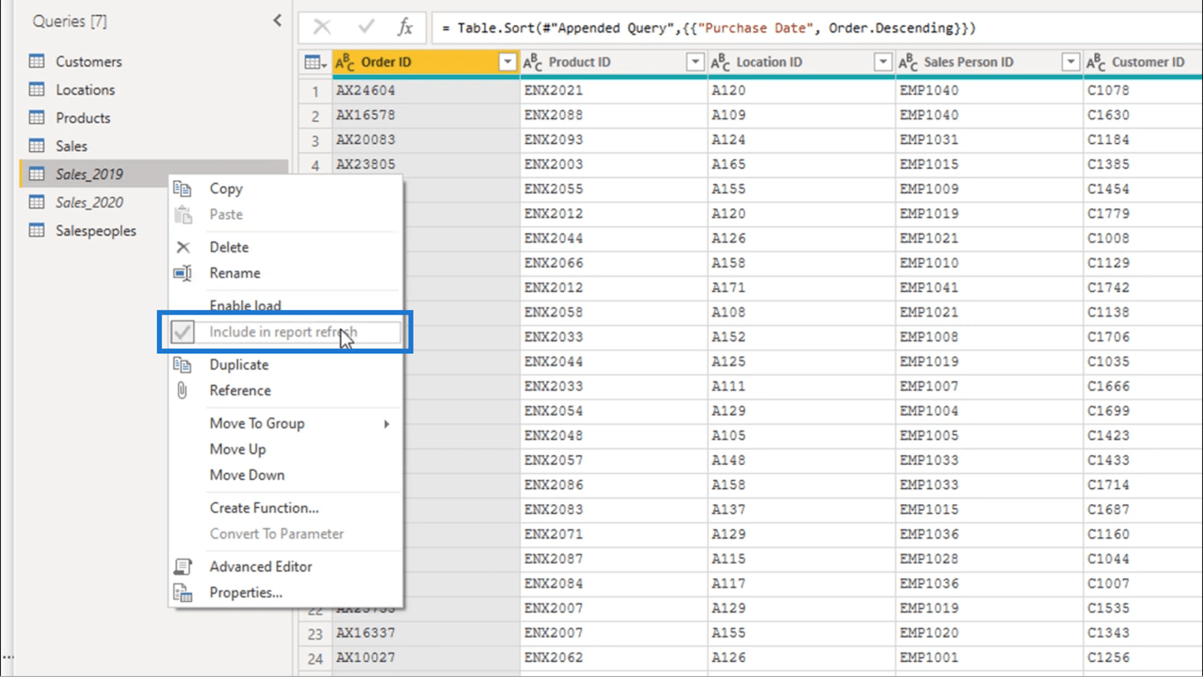Click cell AX10027 in row 24
This screenshot has height=677, width=1203.
426,657
